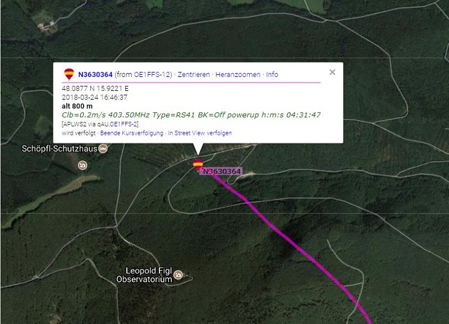Viewport: 449px width, 324px height.
Task: Click the qAU link in the path
Action: [103, 124]
